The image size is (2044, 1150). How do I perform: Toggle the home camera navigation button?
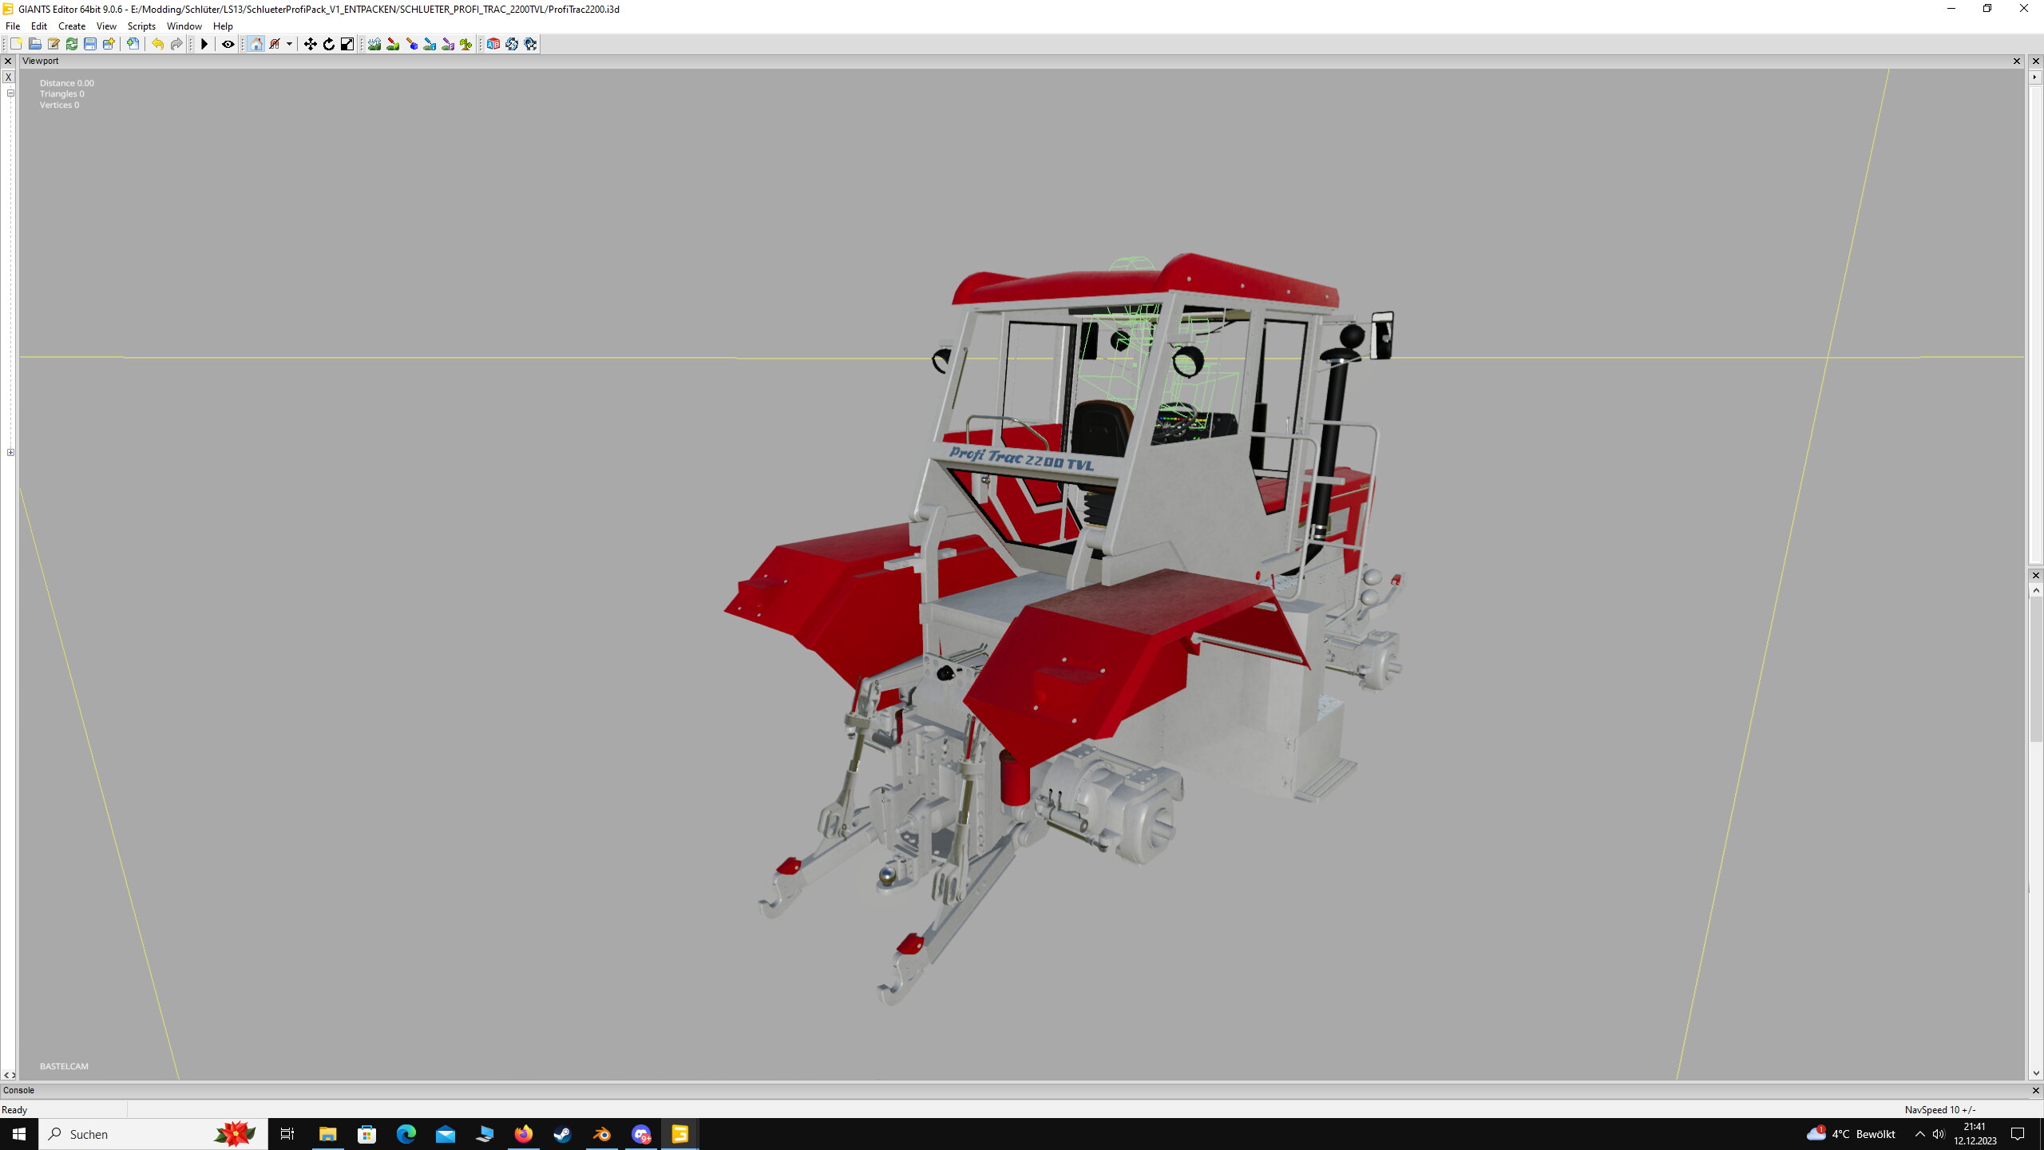(x=255, y=44)
